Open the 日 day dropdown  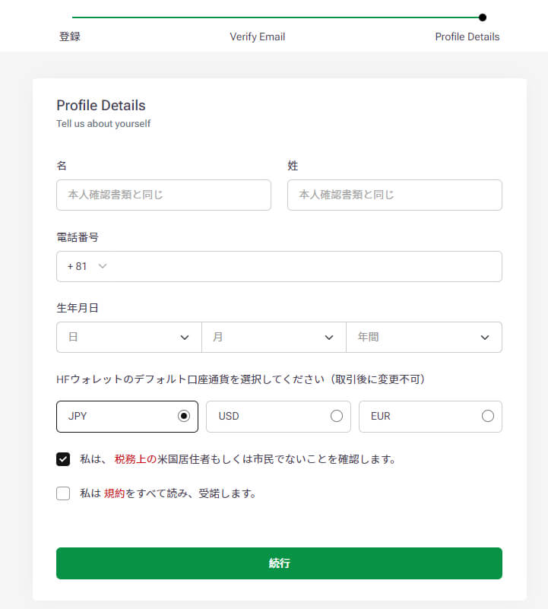point(128,337)
